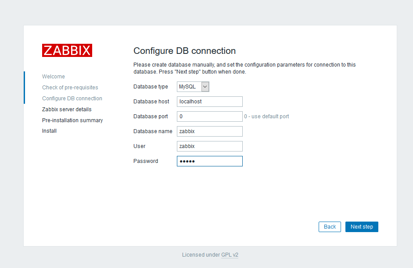Click the Database type label text
This screenshot has height=268, width=413.
coord(151,87)
